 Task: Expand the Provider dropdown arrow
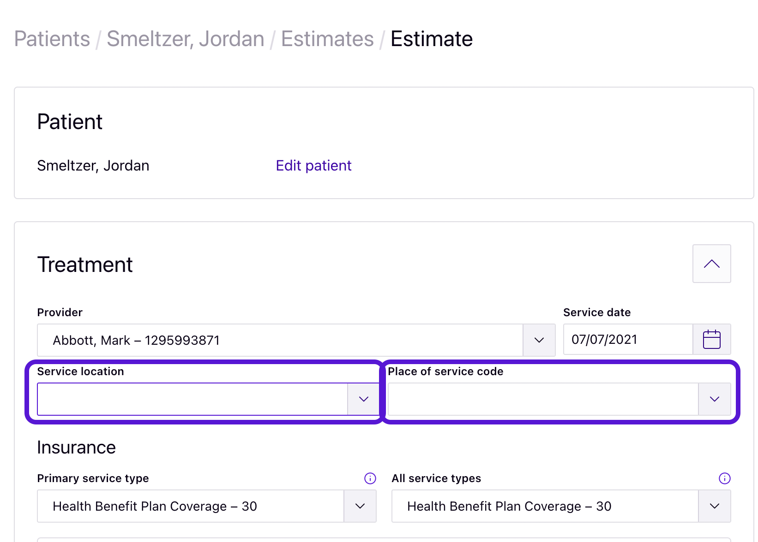pos(539,340)
